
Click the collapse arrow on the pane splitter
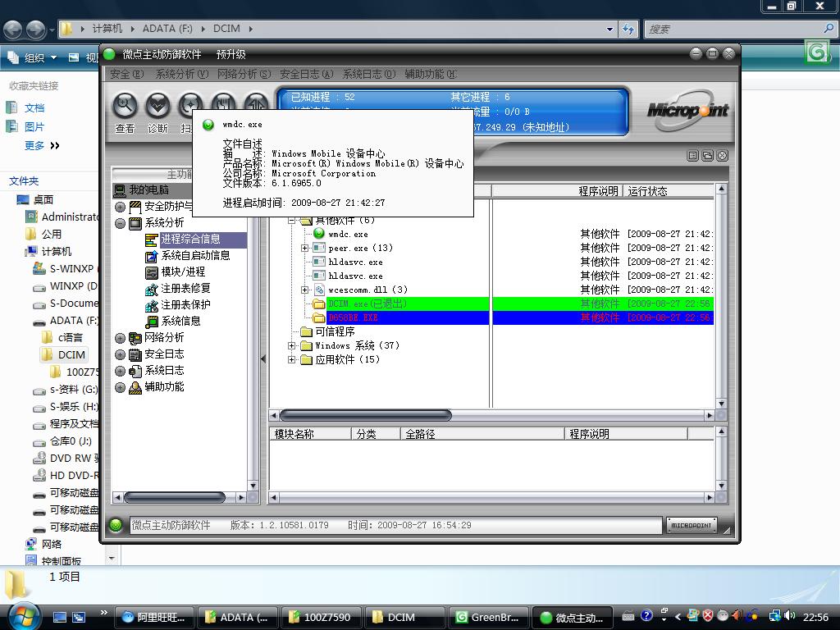point(263,359)
